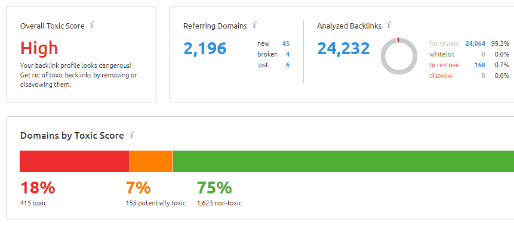The height and width of the screenshot is (225, 514).
Task: Click the 75% non-toxic percentage
Action: (214, 188)
